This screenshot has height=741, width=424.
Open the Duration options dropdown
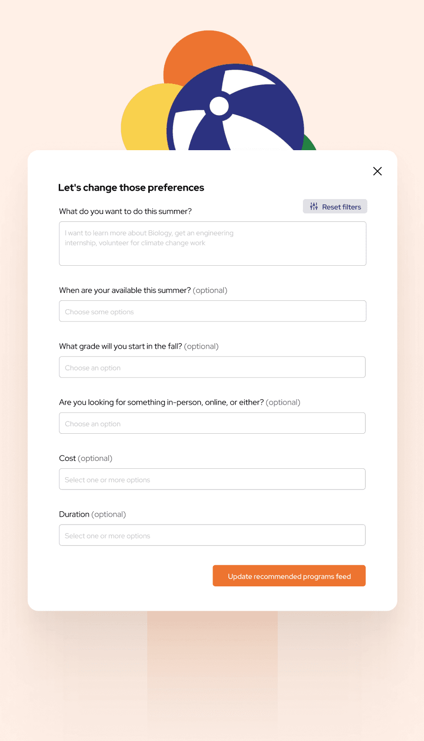tap(212, 535)
